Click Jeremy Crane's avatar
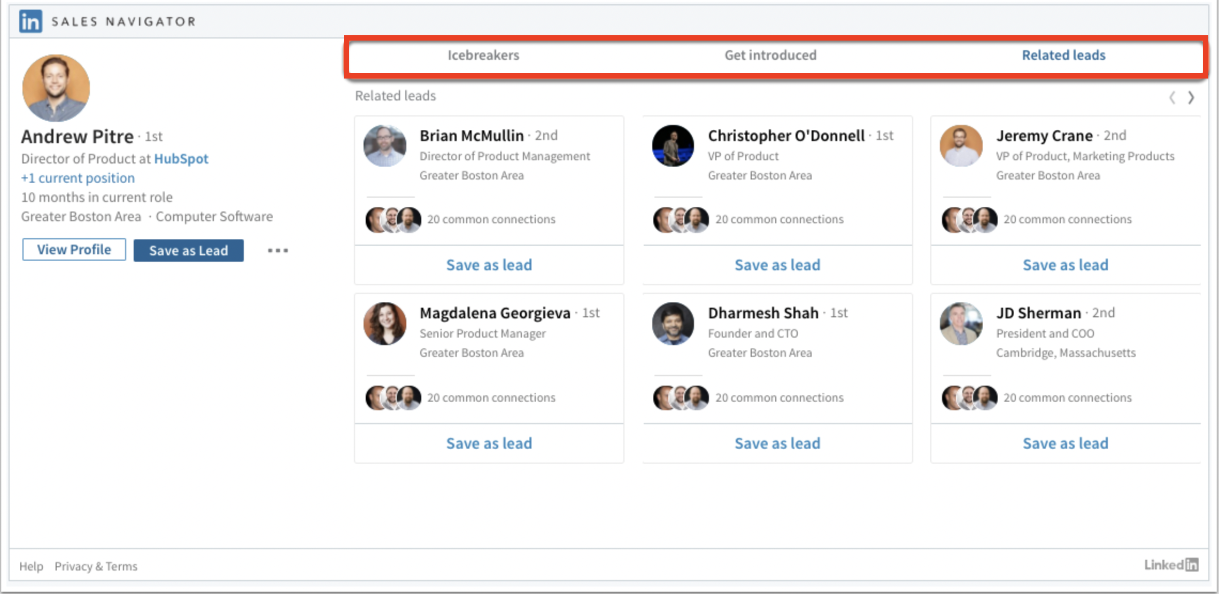The image size is (1219, 594). (x=961, y=146)
